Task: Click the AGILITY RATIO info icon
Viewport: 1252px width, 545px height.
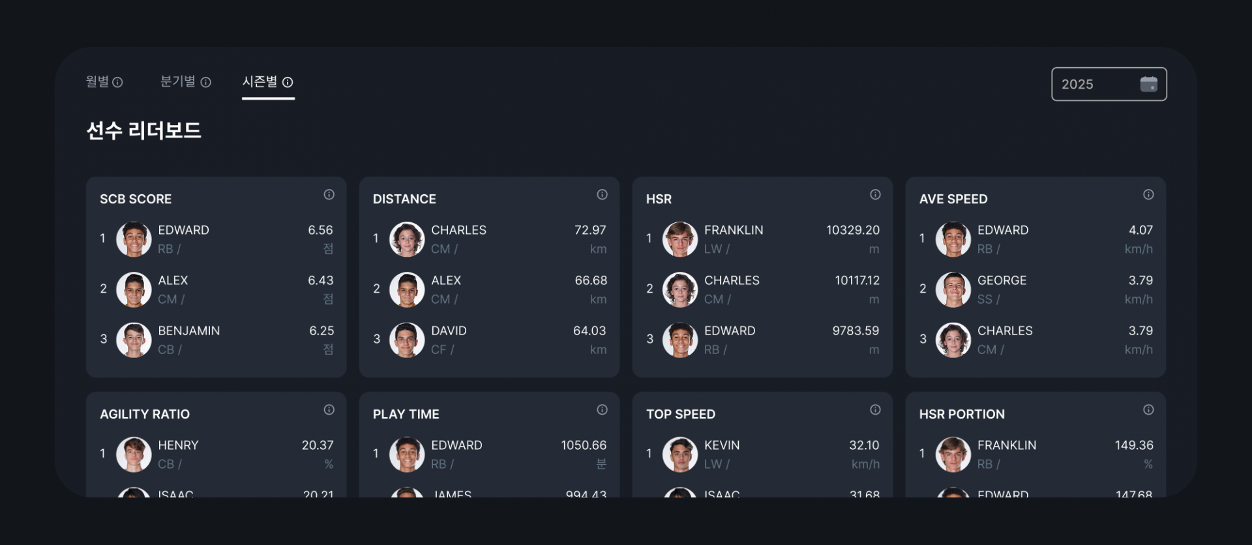Action: click(329, 409)
